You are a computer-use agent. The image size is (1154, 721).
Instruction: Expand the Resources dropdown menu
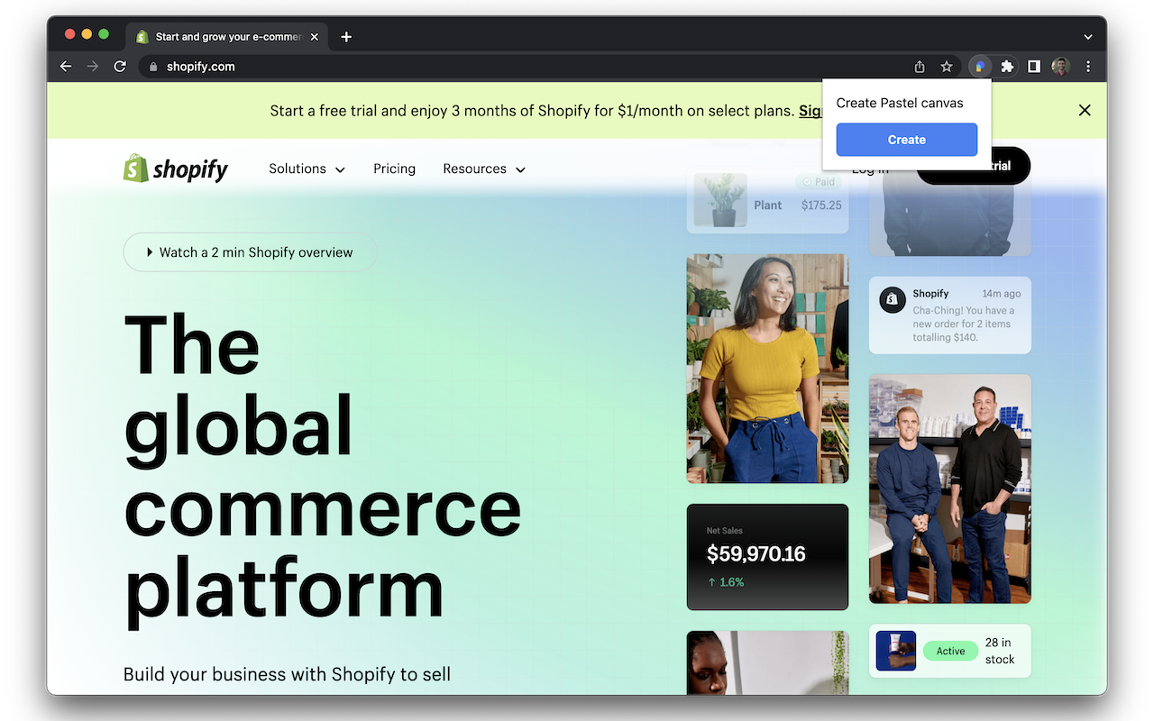pyautogui.click(x=483, y=169)
